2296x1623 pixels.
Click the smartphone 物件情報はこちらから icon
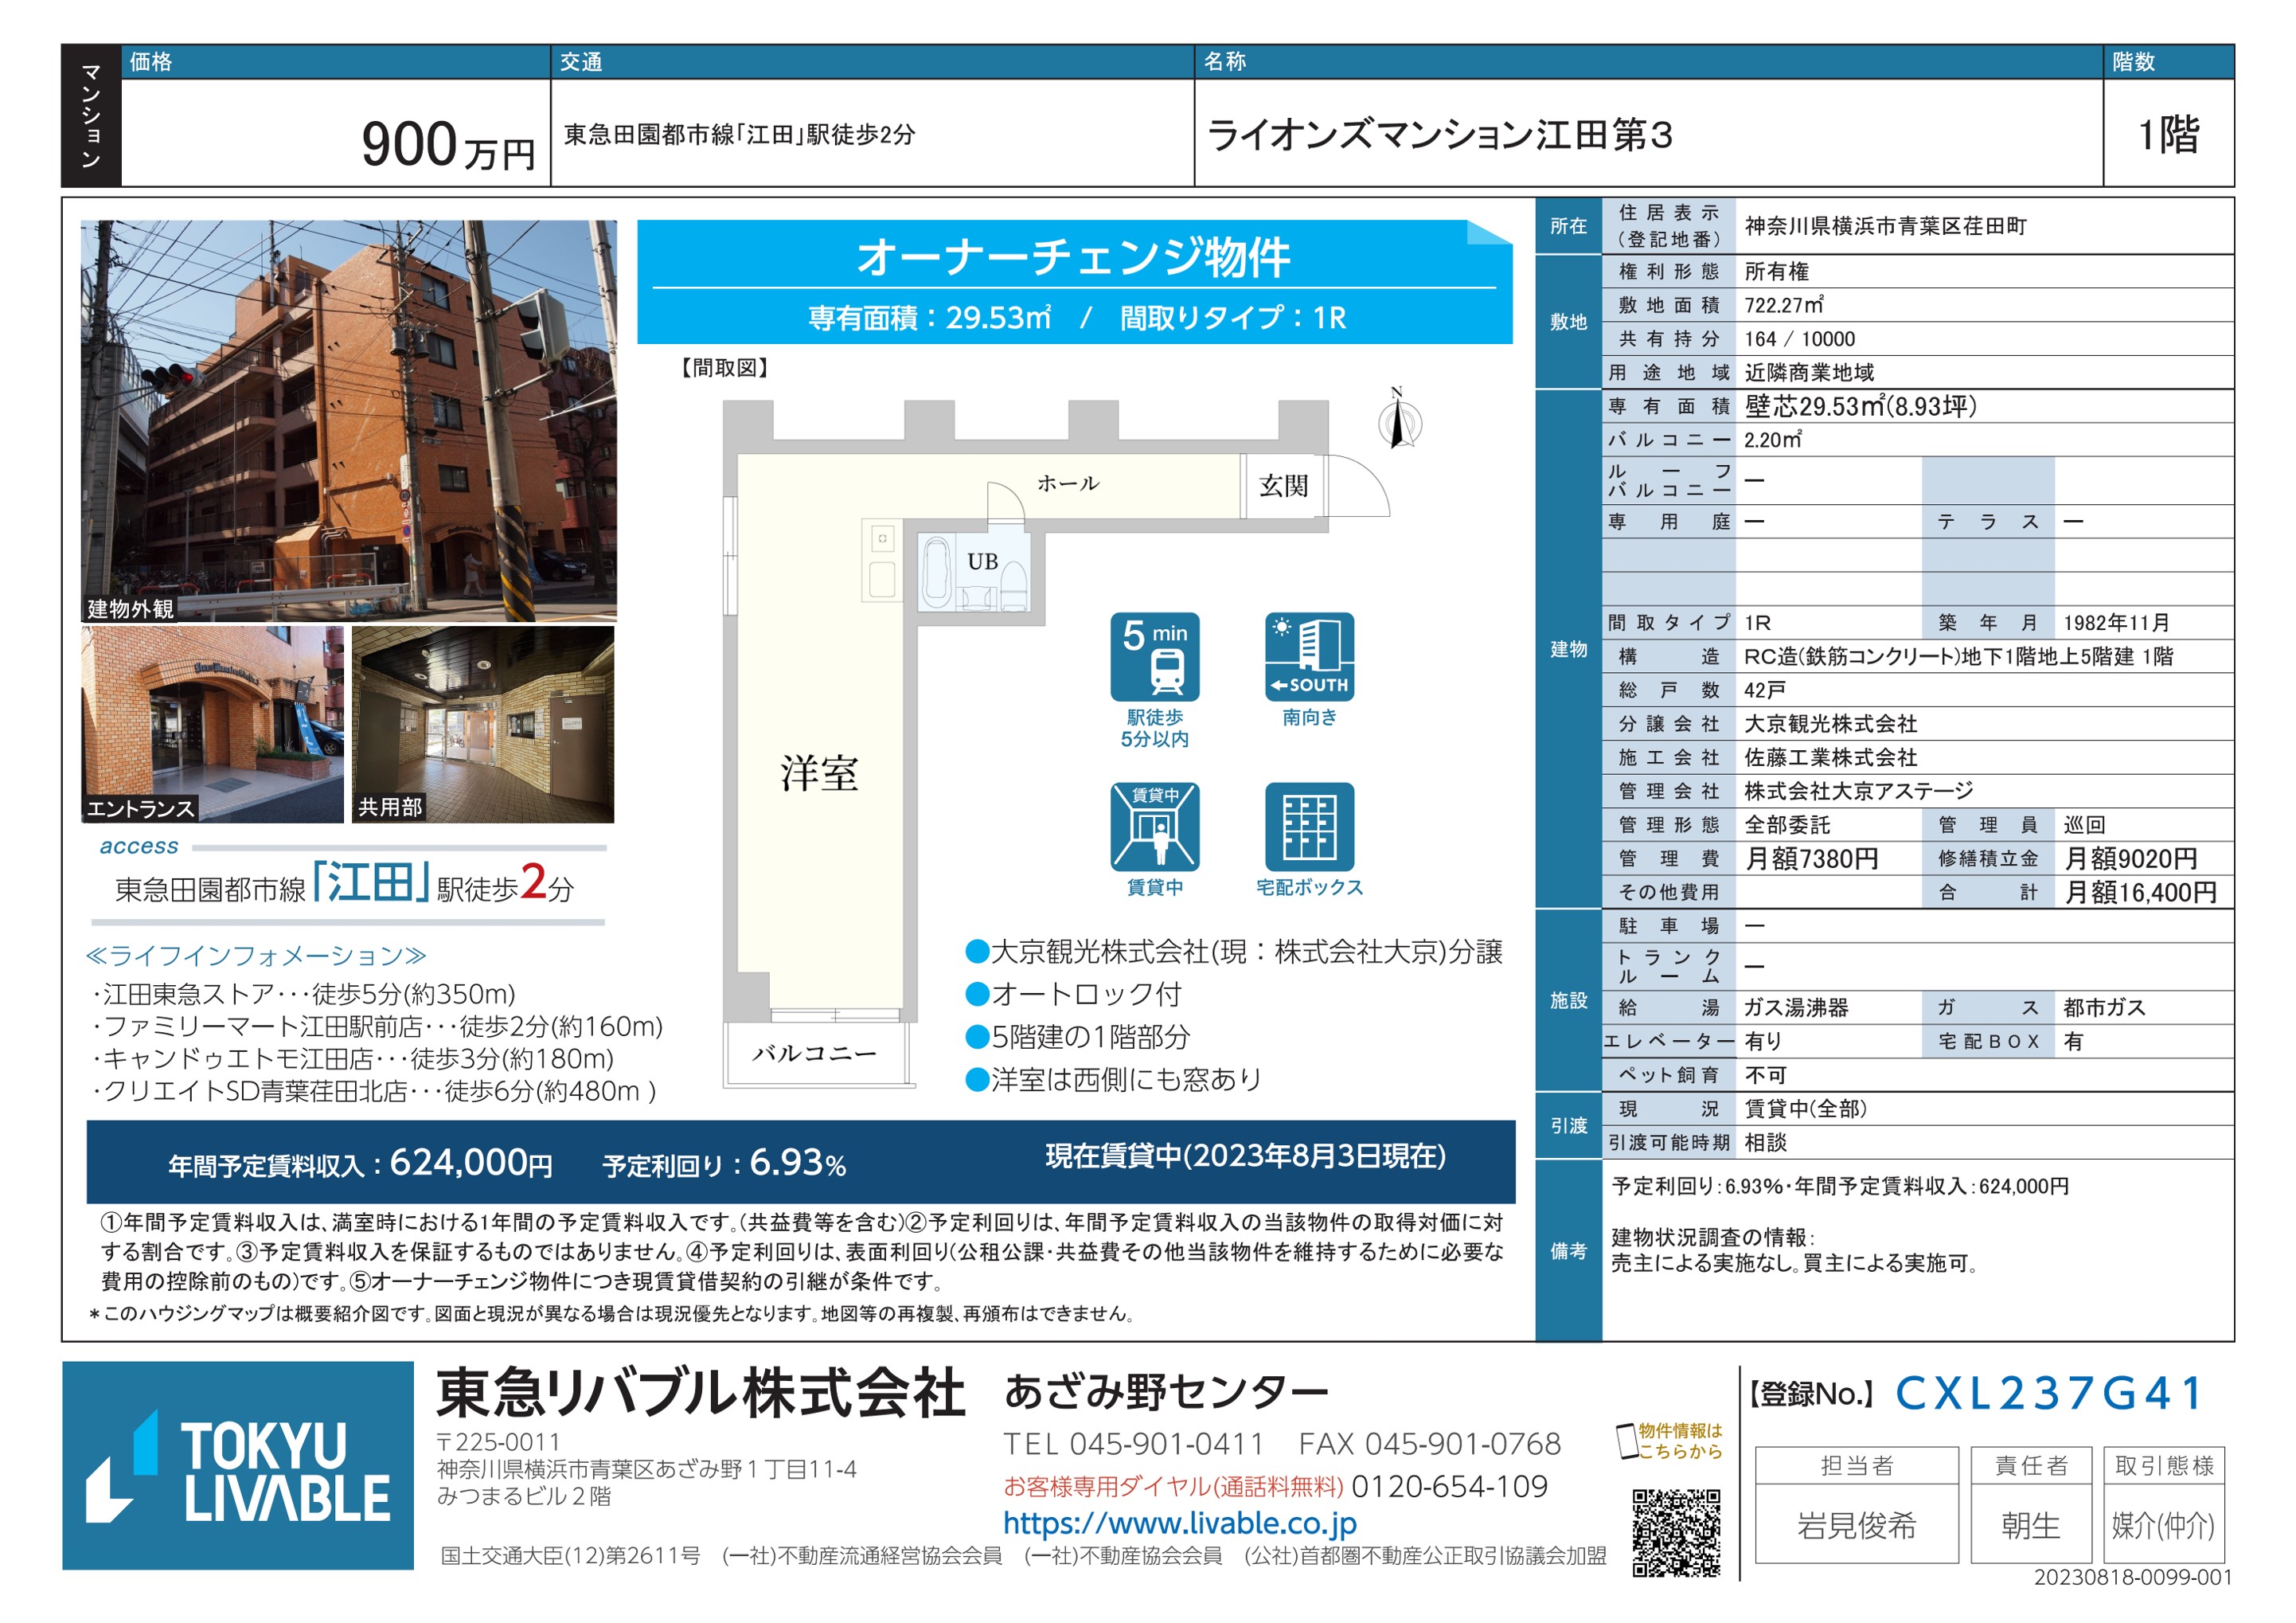click(x=1627, y=1441)
